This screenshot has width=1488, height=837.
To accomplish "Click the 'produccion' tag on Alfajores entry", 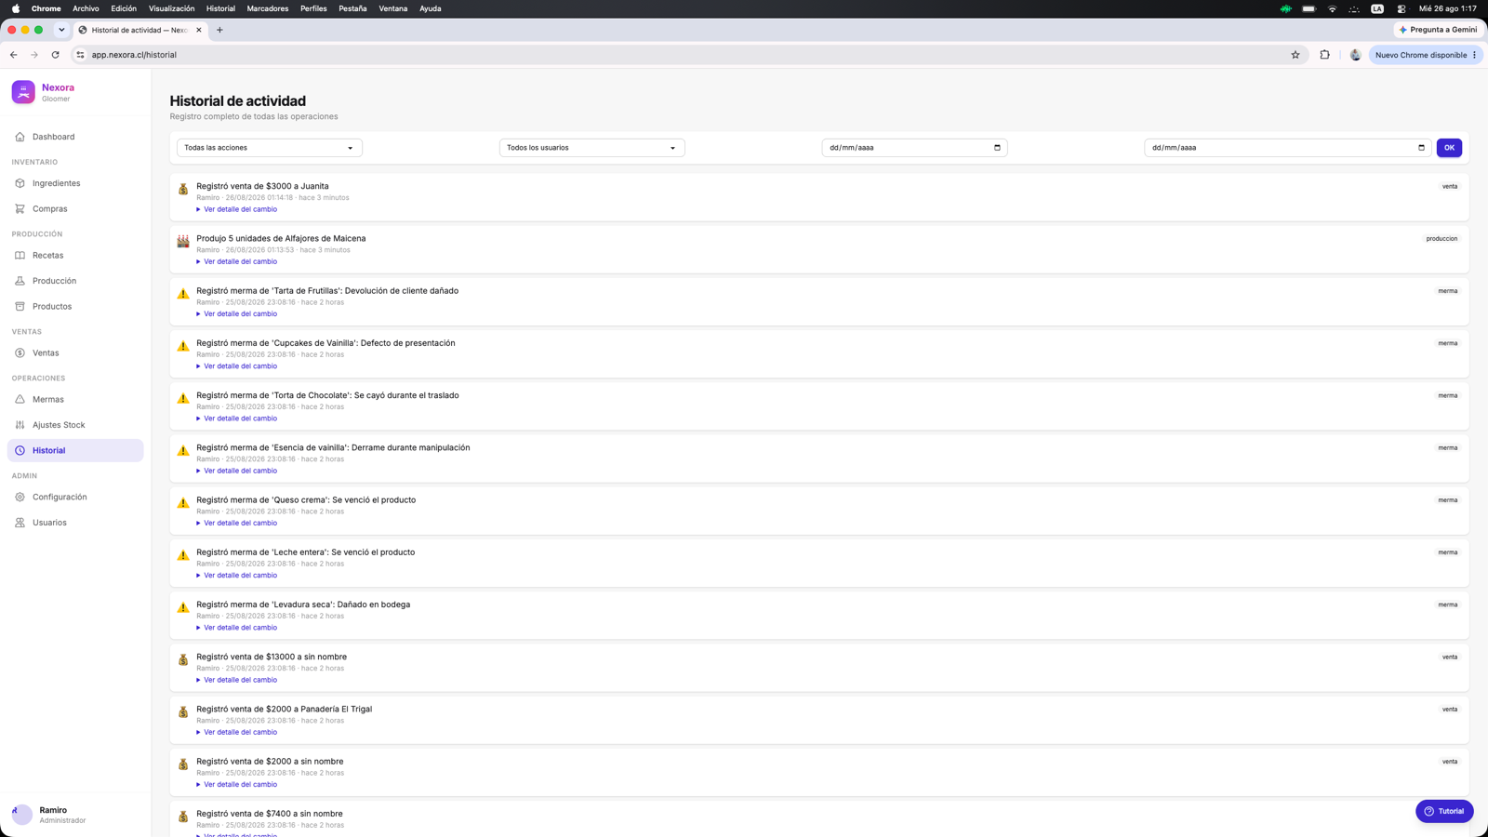I will coord(1441,239).
